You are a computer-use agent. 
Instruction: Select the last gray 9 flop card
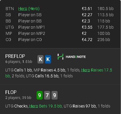pos(55,95)
